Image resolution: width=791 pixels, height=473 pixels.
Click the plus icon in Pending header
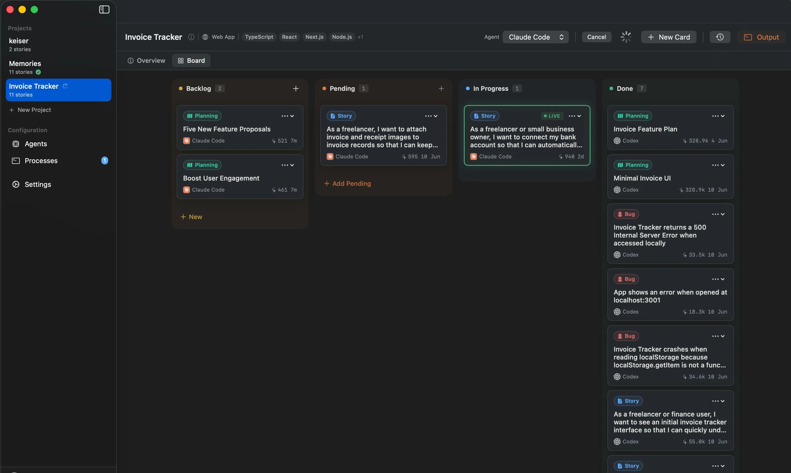[441, 89]
